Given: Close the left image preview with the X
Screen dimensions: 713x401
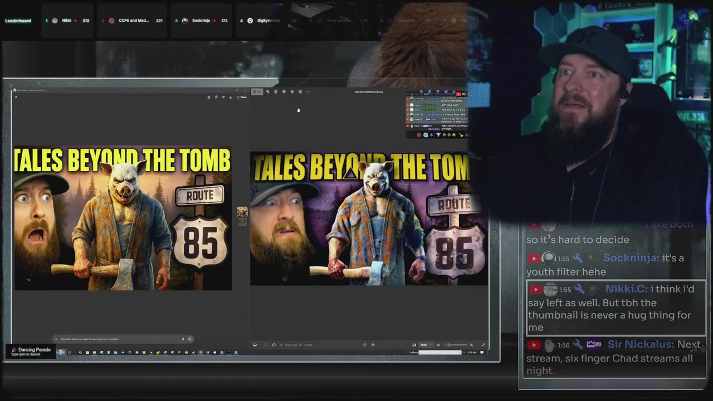Looking at the screenshot, I should 16,97.
